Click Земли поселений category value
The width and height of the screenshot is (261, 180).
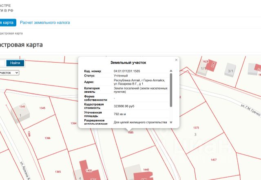pyautogui.click(x=140, y=90)
